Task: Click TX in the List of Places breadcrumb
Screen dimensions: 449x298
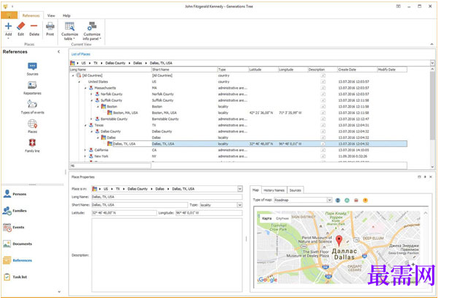Action: click(95, 63)
